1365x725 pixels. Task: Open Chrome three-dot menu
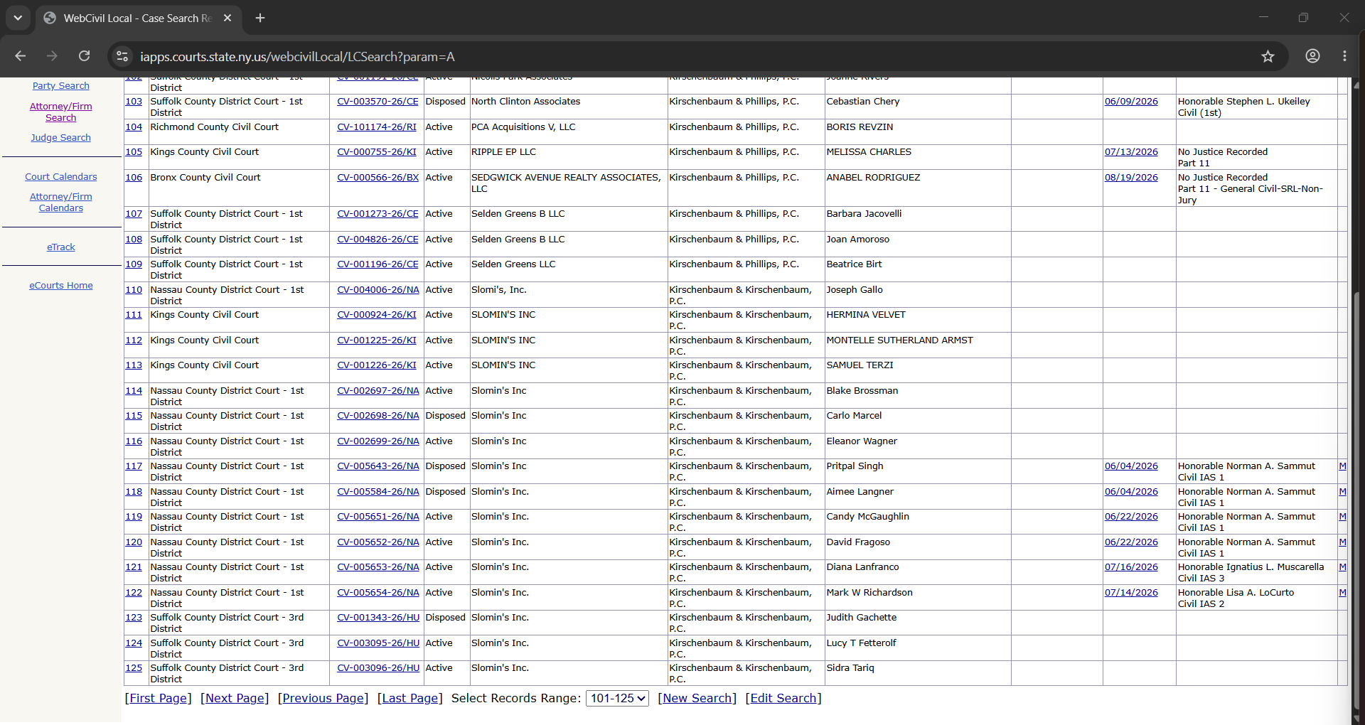pyautogui.click(x=1344, y=56)
